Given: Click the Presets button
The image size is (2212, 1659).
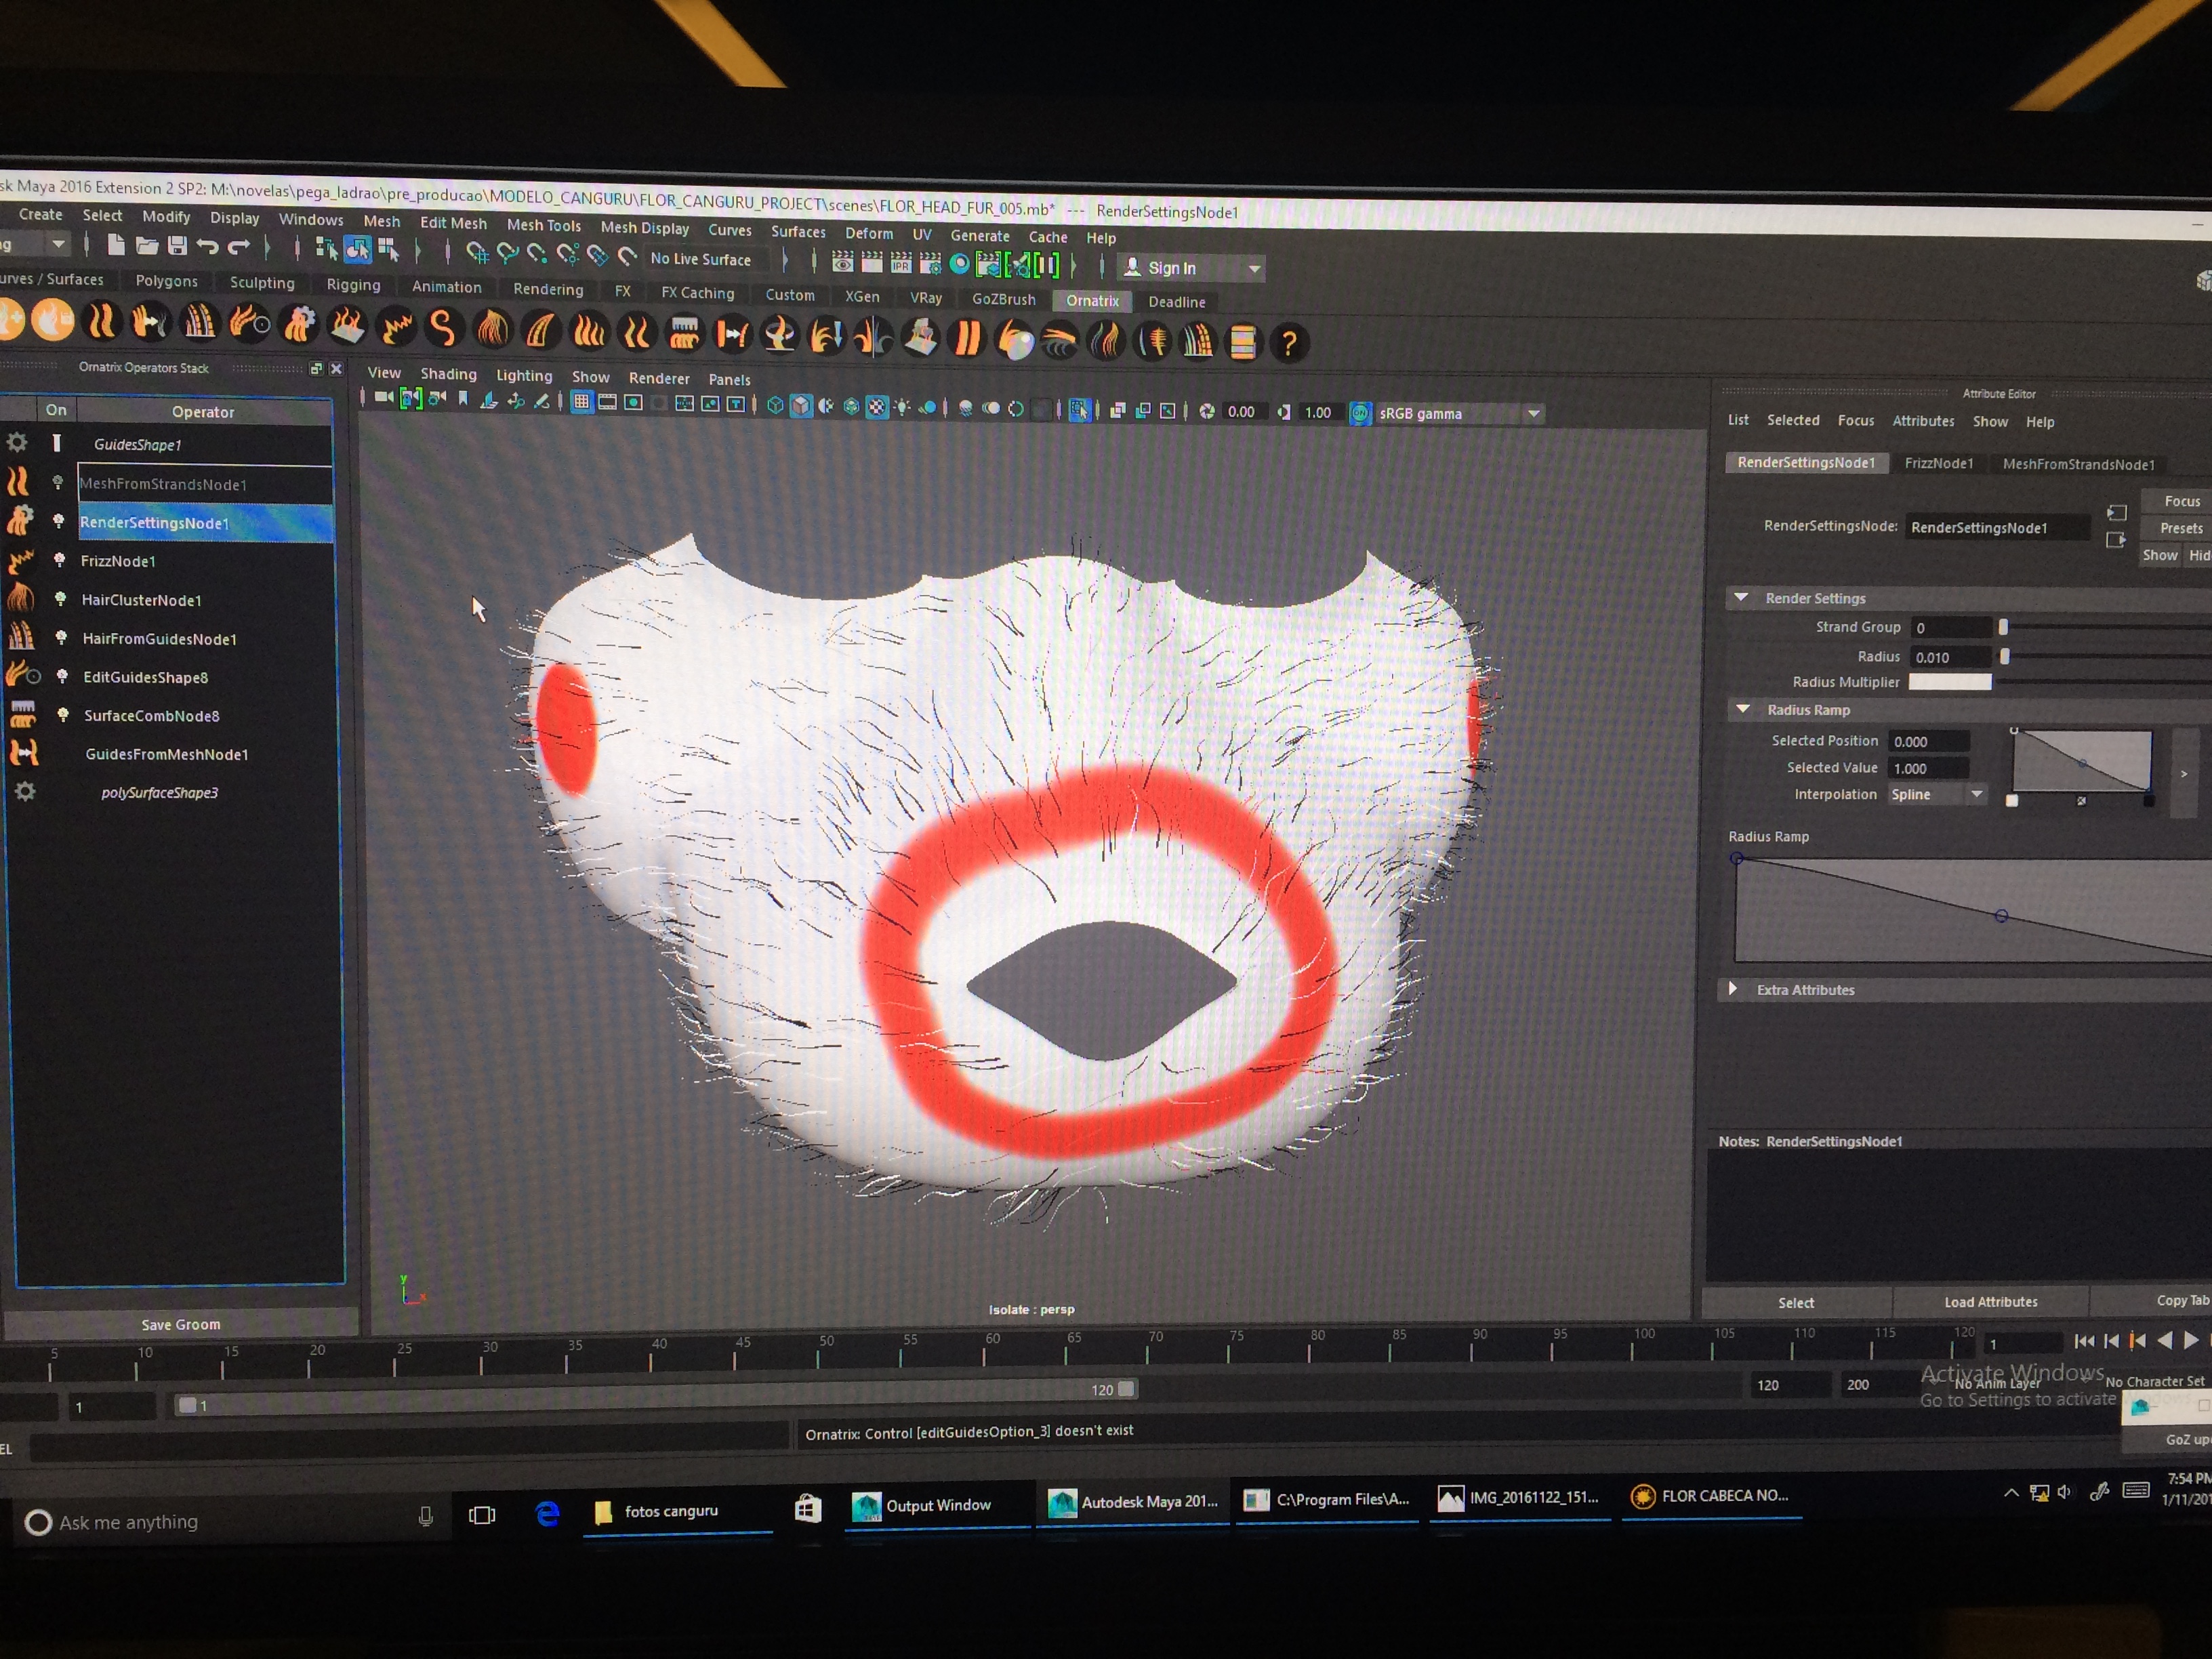Looking at the screenshot, I should (2181, 528).
